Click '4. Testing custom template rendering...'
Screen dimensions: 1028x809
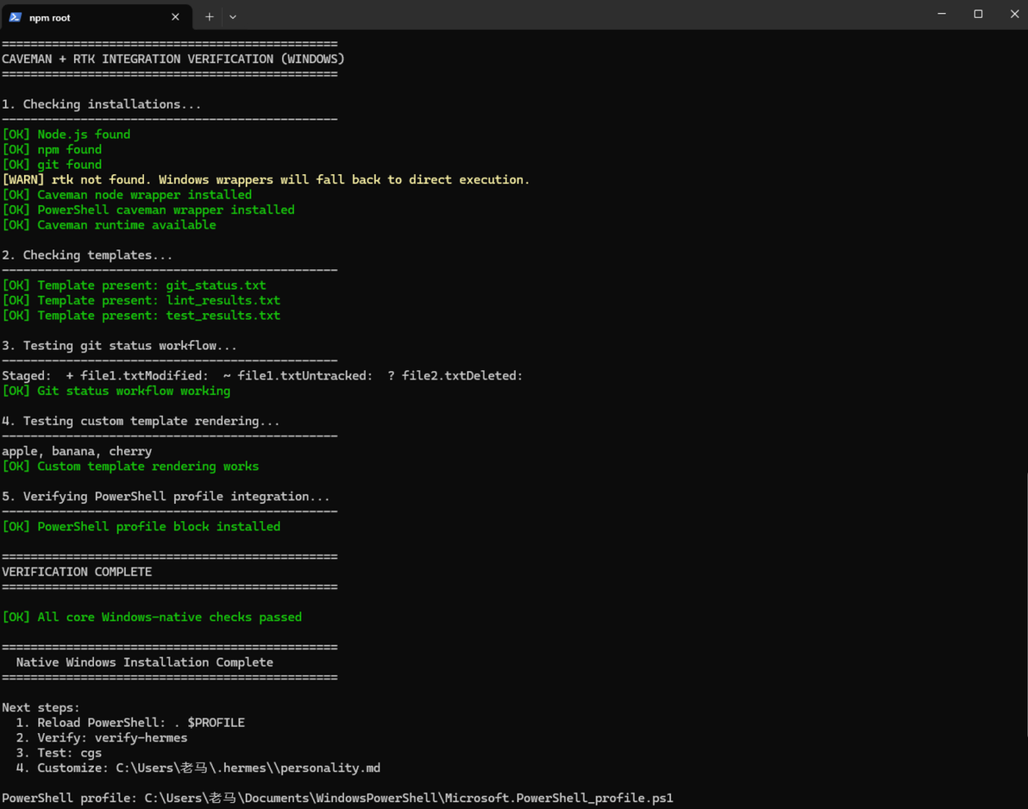(x=141, y=421)
